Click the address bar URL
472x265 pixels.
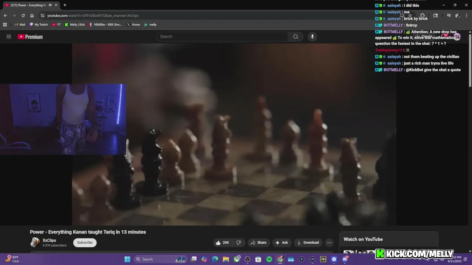(x=93, y=15)
